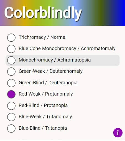Viewport: 125px width, 141px height.
Task: Choose the Blue-Weak / Tritanomaly radio button
Action: (x=11, y=117)
